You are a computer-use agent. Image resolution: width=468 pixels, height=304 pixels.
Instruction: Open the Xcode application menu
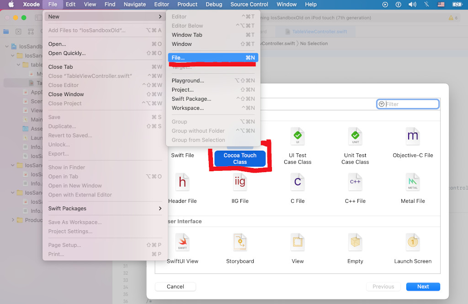[x=32, y=4]
